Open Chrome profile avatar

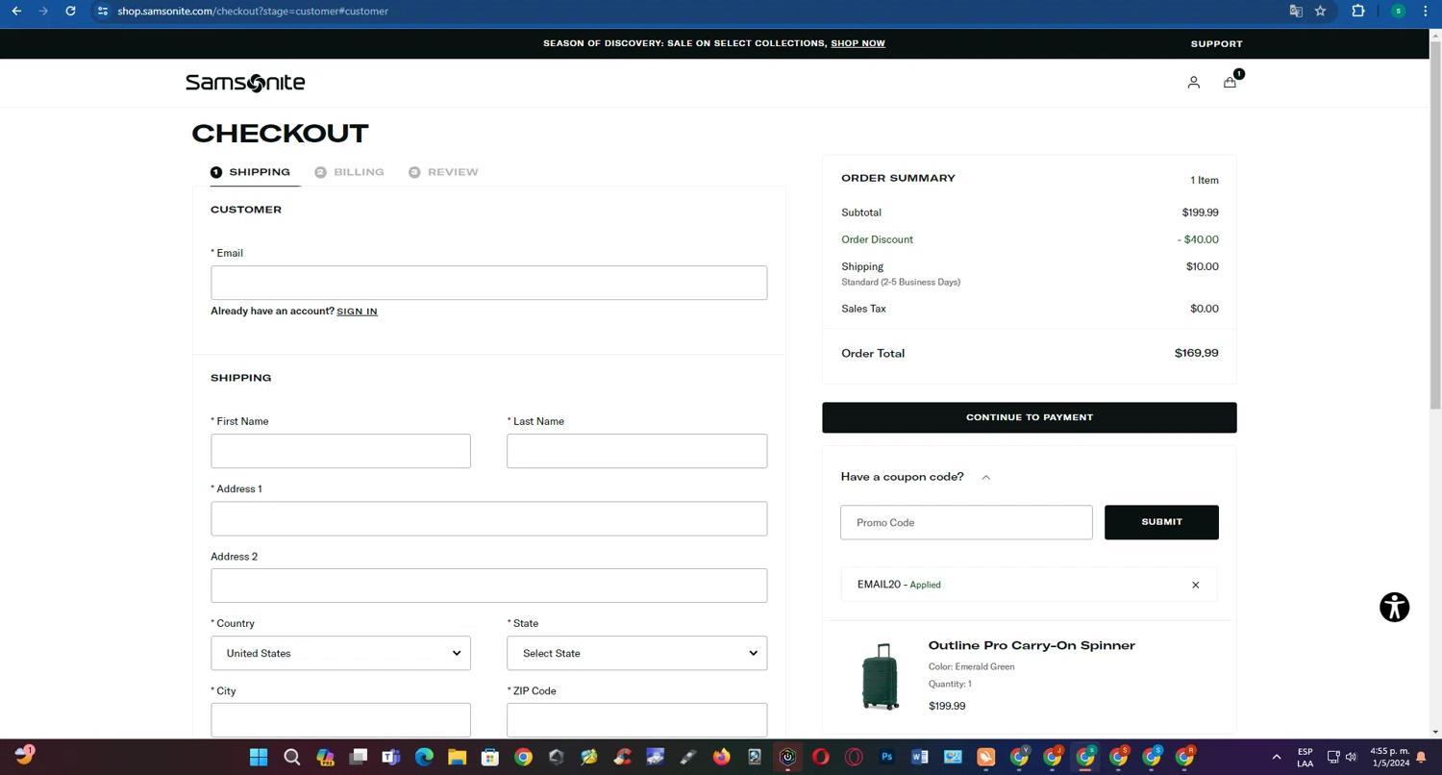(1398, 11)
